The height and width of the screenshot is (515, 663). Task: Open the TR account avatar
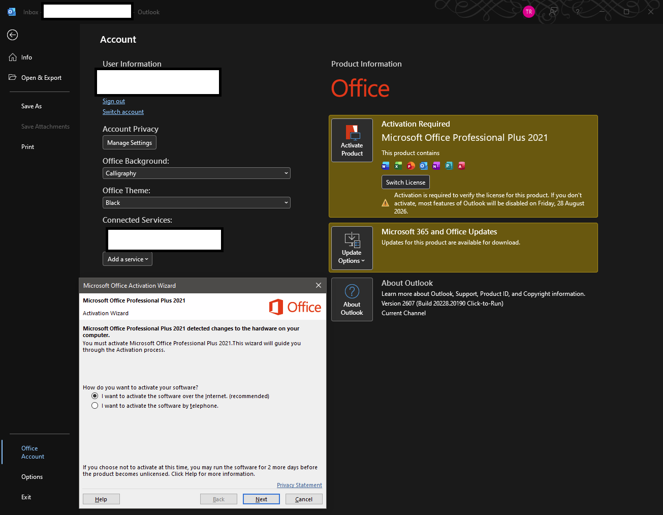(x=529, y=12)
